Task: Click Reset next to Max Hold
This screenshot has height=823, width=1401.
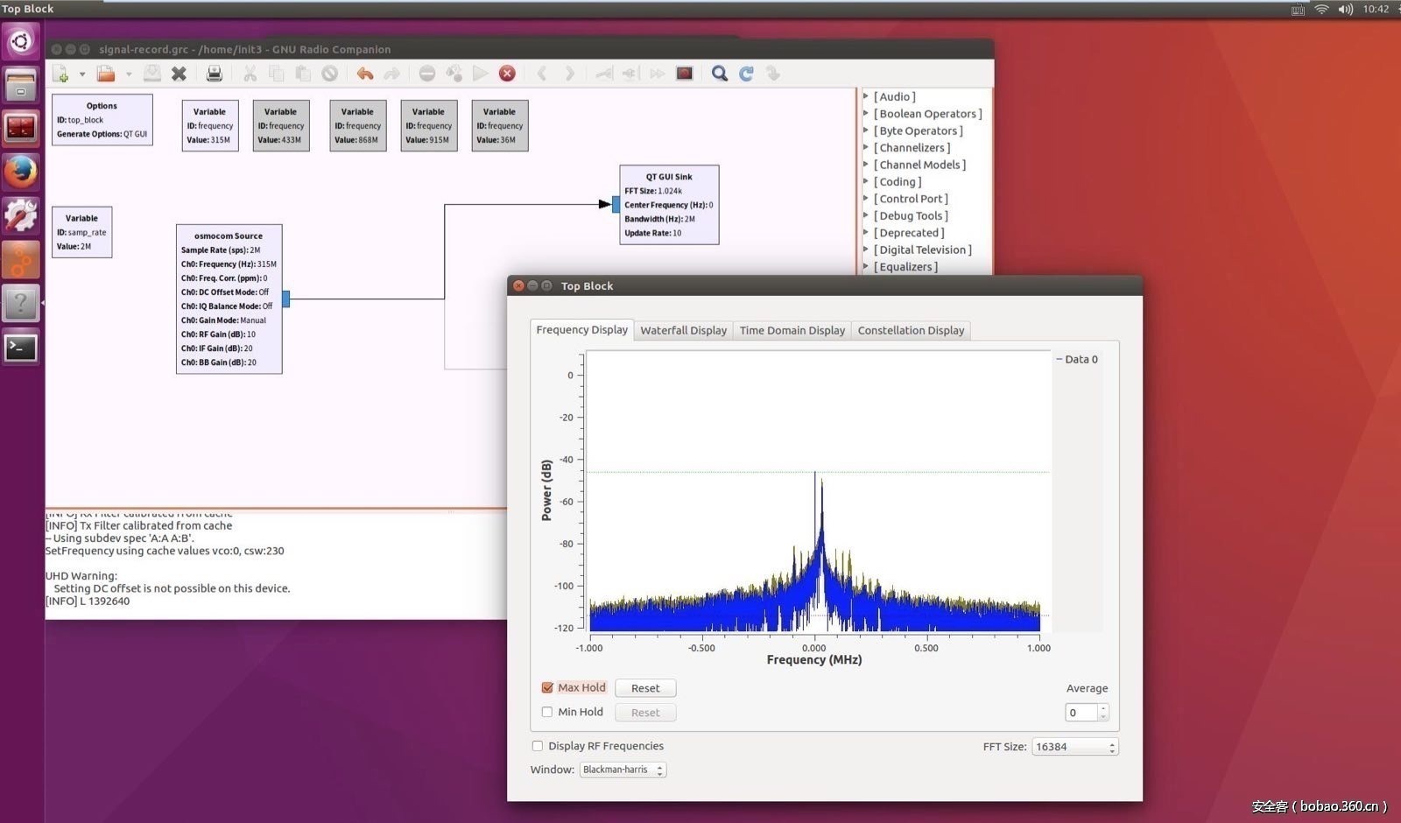Action: 645,688
